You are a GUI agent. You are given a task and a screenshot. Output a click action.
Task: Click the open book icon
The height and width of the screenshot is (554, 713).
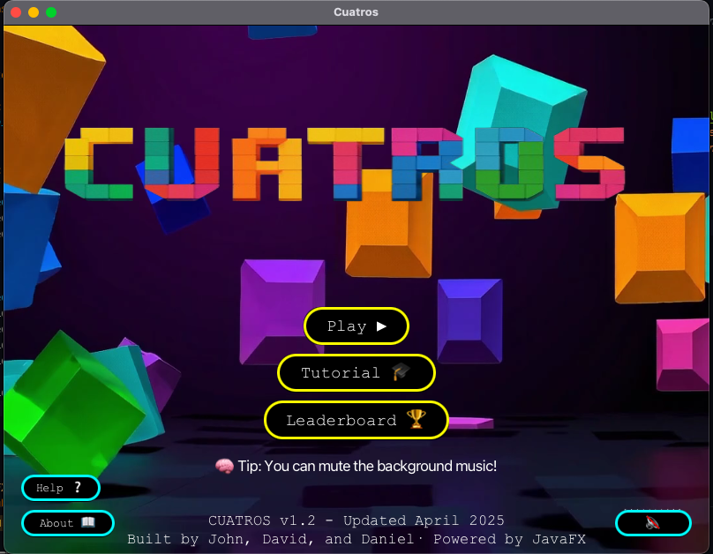(88, 522)
